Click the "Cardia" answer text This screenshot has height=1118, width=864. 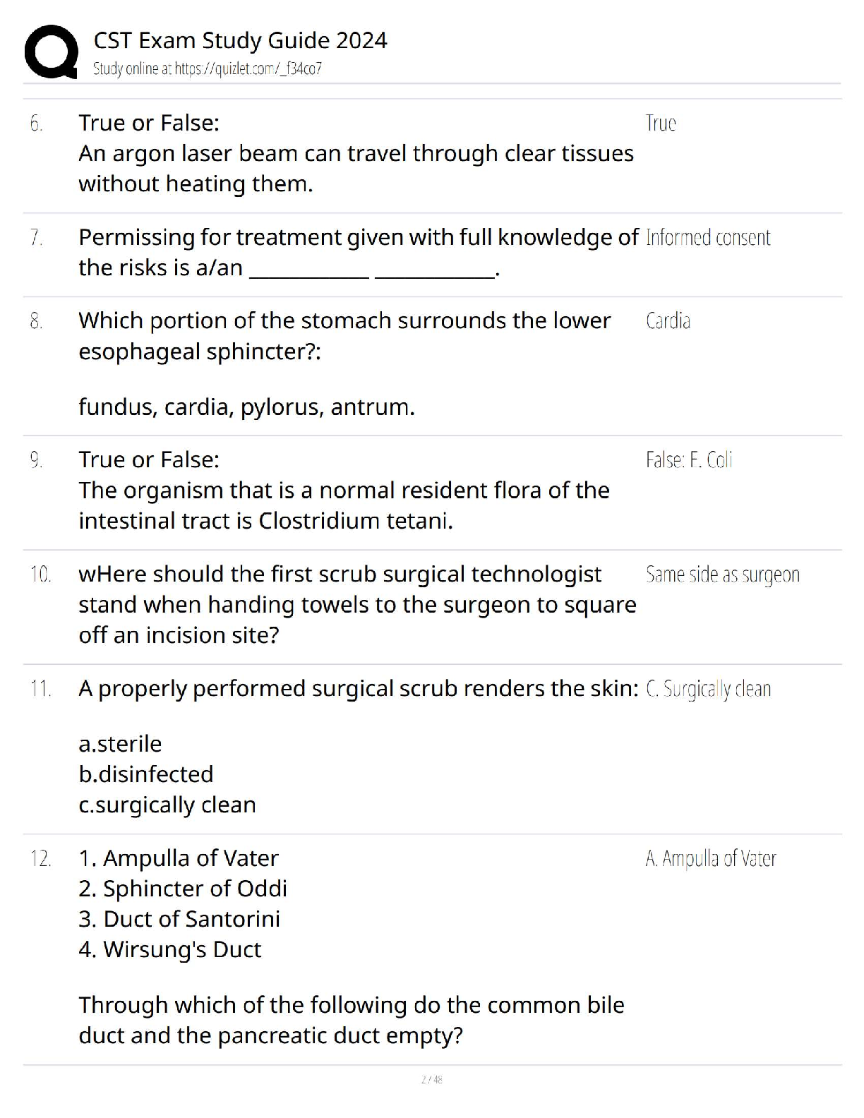tap(668, 321)
